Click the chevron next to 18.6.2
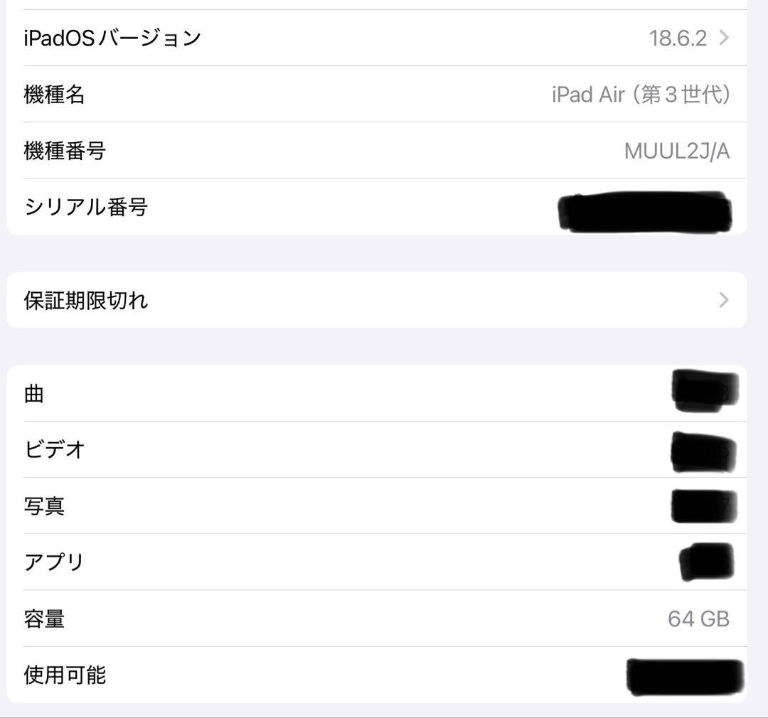The height and width of the screenshot is (718, 768). (x=724, y=38)
